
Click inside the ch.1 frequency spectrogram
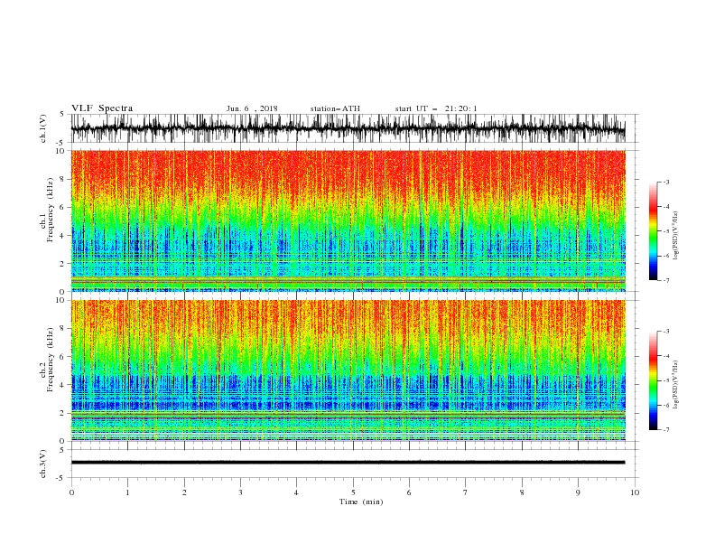pos(348,220)
